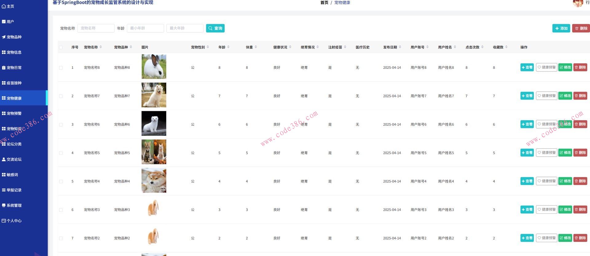Click the 交流论坛 person icon in sidebar
The width and height of the screenshot is (590, 256).
click(4, 160)
